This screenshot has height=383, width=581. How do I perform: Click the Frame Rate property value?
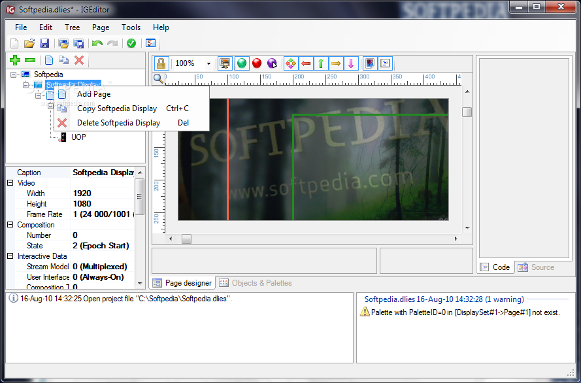(103, 214)
